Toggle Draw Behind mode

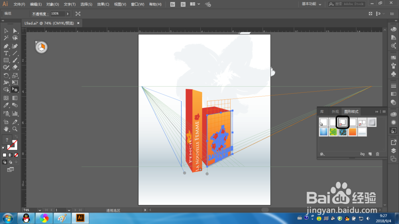click(10, 162)
